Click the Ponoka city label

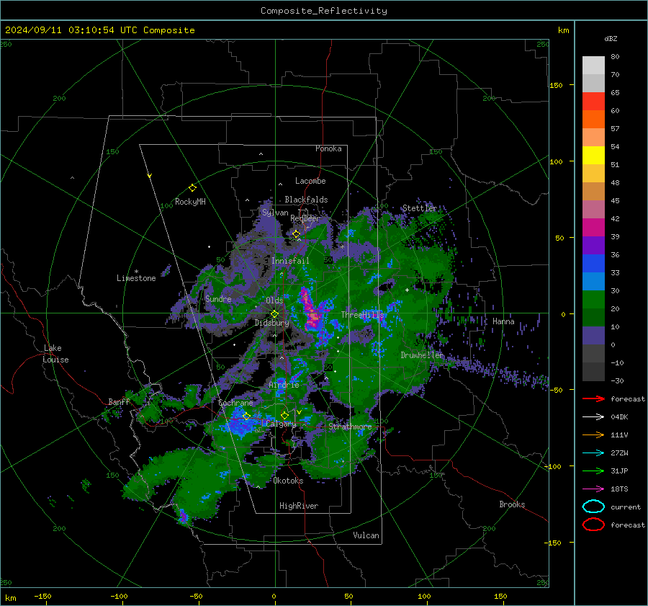click(x=328, y=148)
